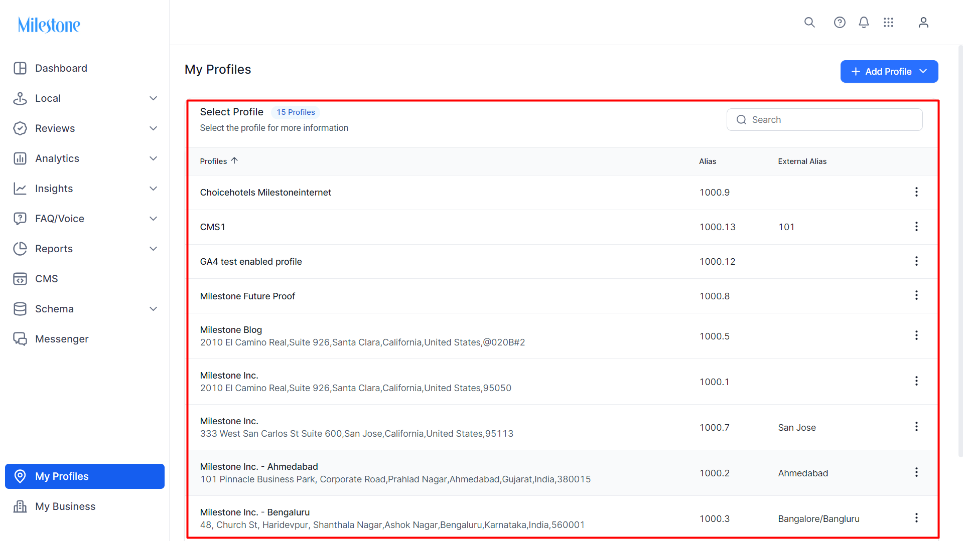Click the Reports pie chart icon
This screenshot has width=963, height=541.
coord(20,249)
